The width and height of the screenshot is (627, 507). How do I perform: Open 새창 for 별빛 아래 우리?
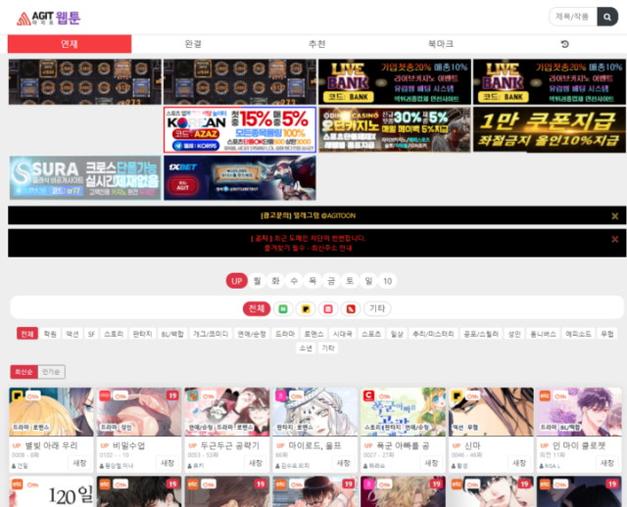79,463
